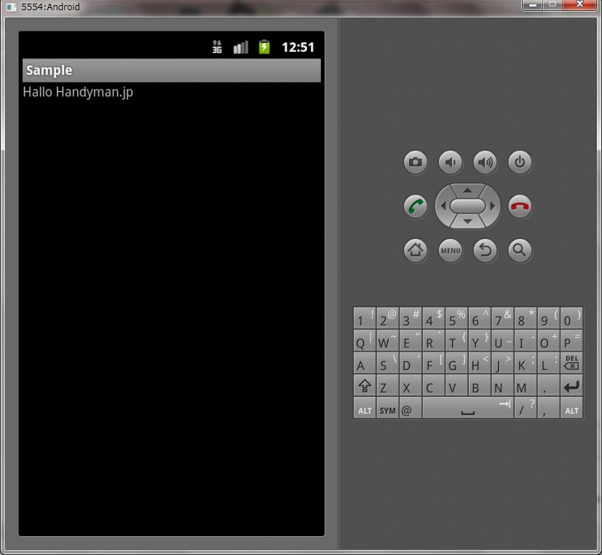Click the L key
Image resolution: width=602 pixels, height=555 pixels.
click(x=548, y=363)
